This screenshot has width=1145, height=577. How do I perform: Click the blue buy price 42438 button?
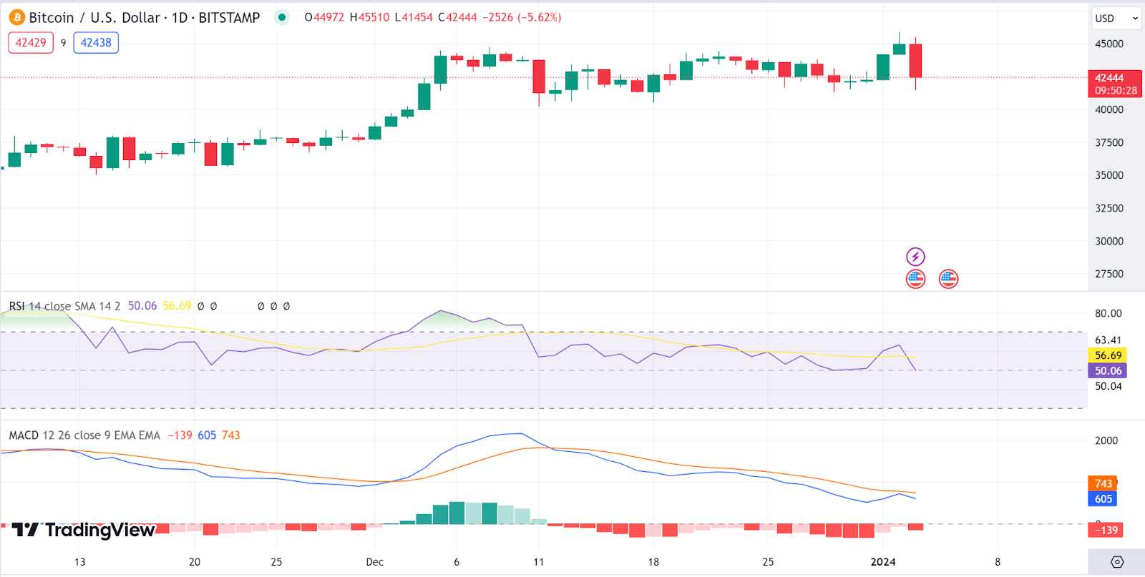(x=96, y=43)
